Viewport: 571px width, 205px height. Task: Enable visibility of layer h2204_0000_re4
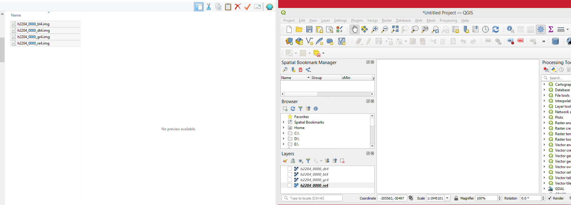click(x=290, y=185)
